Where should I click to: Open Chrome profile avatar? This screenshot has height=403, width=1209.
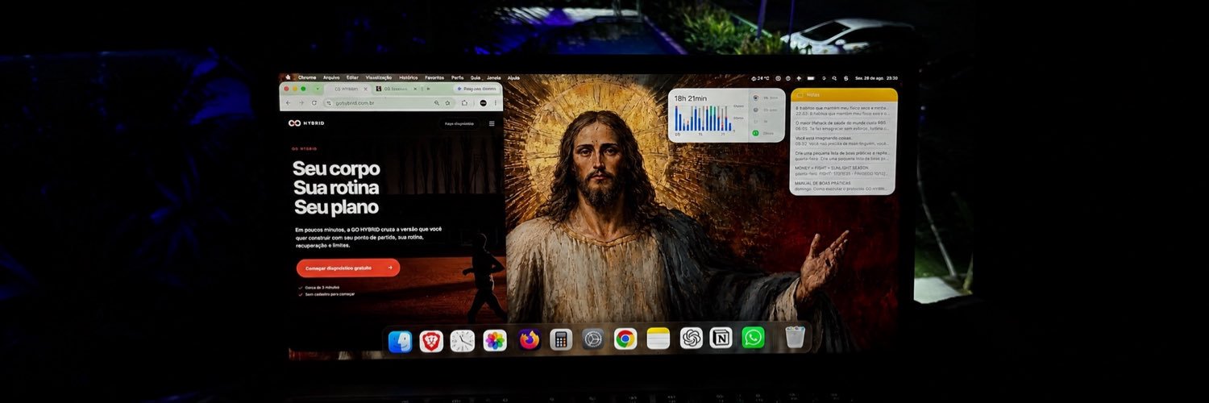click(483, 103)
